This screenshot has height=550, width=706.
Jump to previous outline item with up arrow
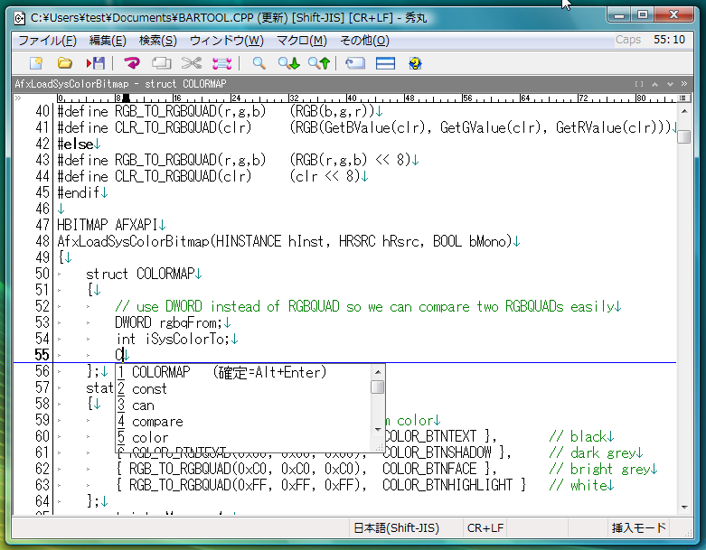654,84
